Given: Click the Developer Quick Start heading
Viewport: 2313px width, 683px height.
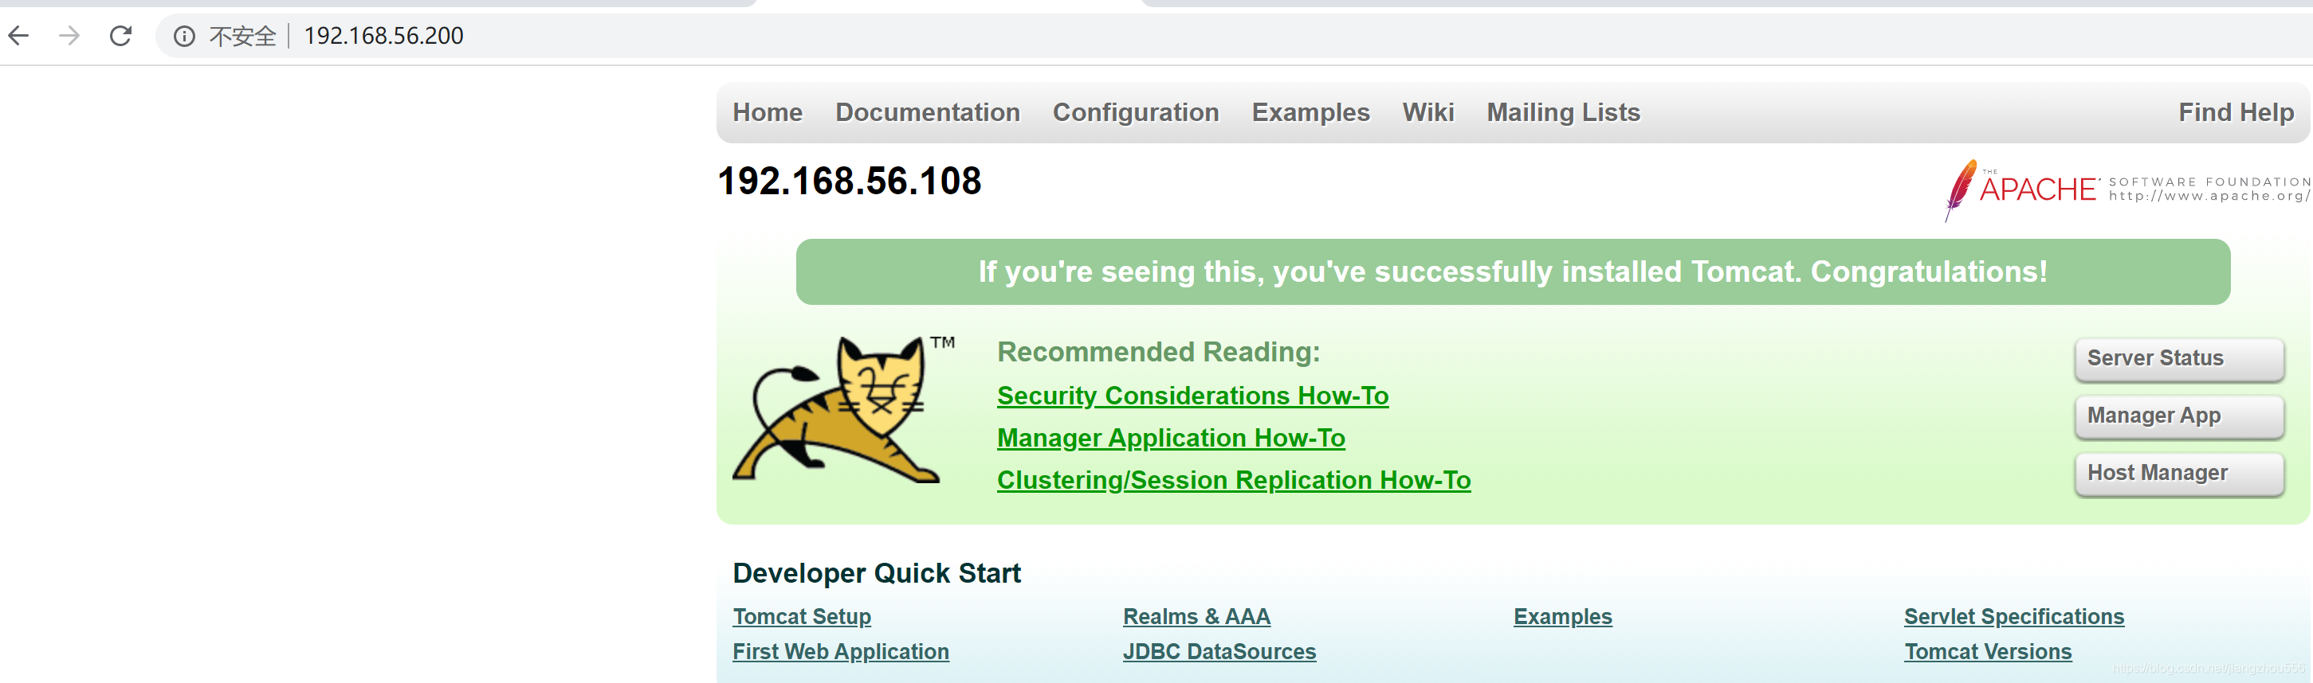Looking at the screenshot, I should [877, 573].
